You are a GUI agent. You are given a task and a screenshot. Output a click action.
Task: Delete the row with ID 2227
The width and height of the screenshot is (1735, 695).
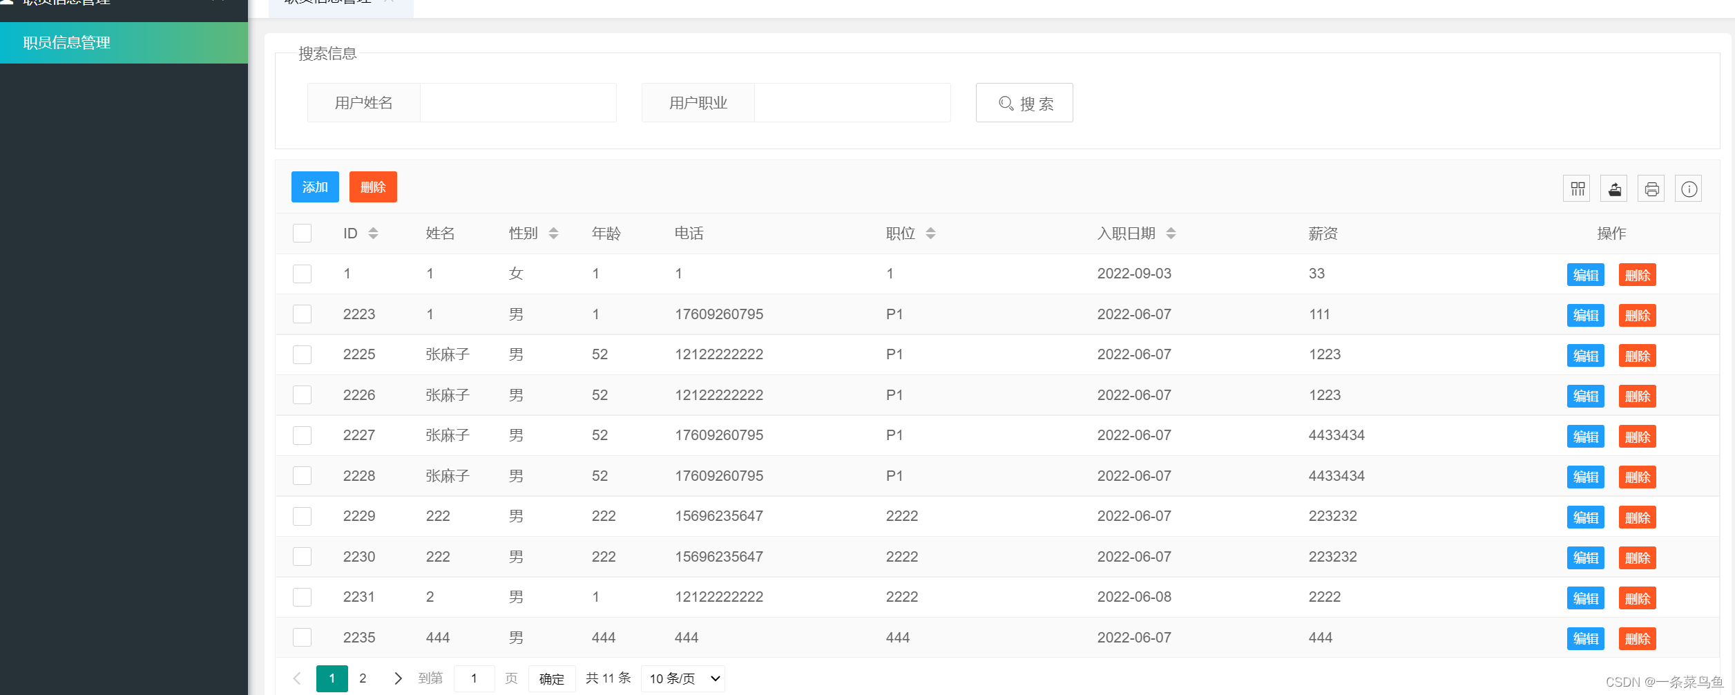(1638, 437)
